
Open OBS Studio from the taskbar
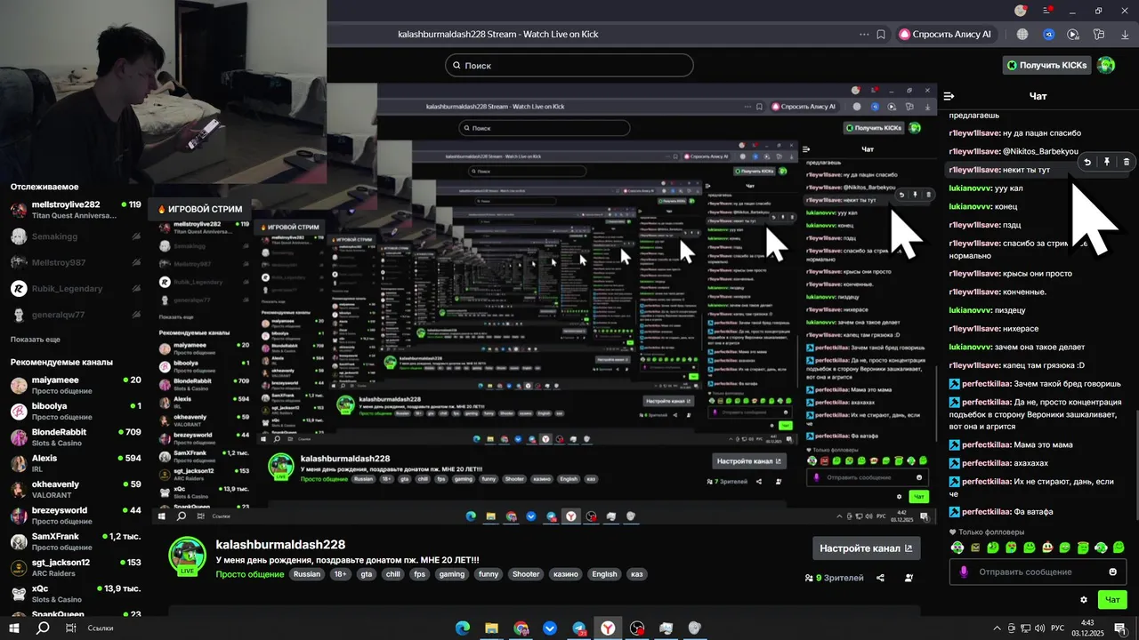(x=637, y=628)
